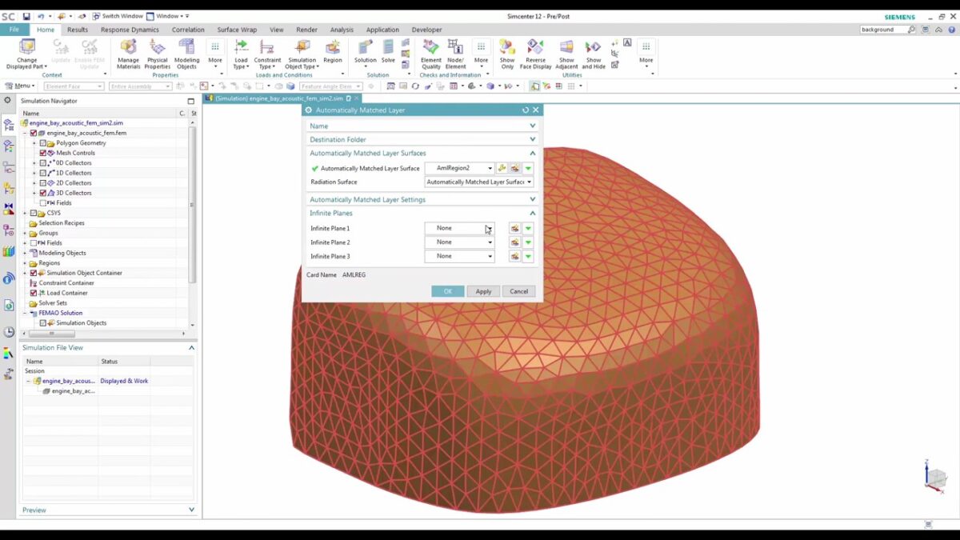Switch to the Surface Wrap tab
This screenshot has width=960, height=540.
[237, 30]
